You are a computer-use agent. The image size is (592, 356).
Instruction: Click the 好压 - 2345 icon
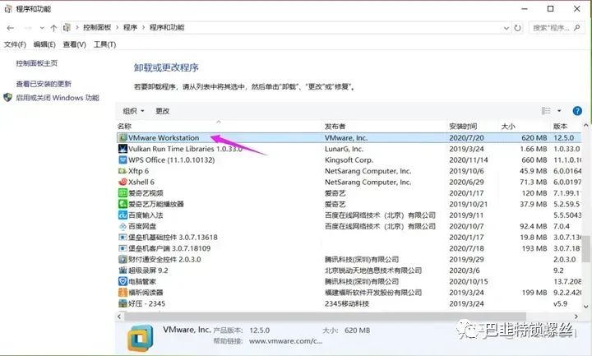pyautogui.click(x=123, y=303)
